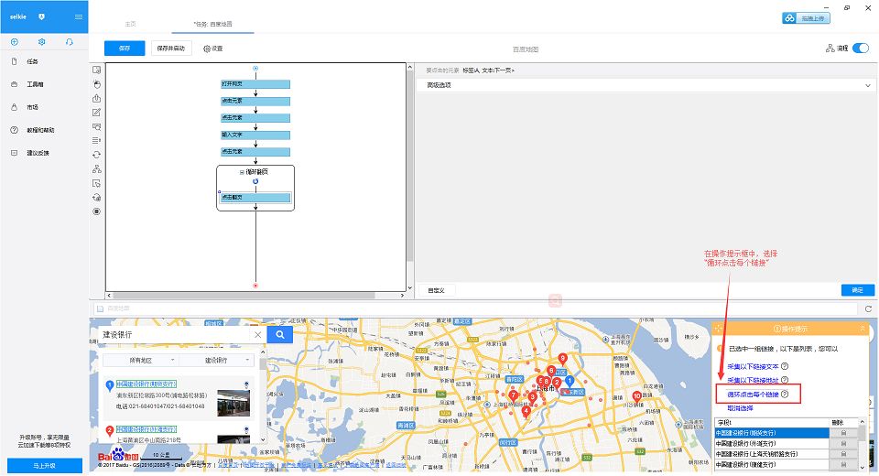Toggle the 流程 switch

click(x=861, y=49)
